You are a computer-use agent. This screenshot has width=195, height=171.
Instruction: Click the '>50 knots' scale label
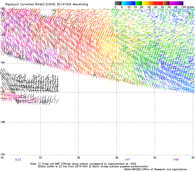187,7
